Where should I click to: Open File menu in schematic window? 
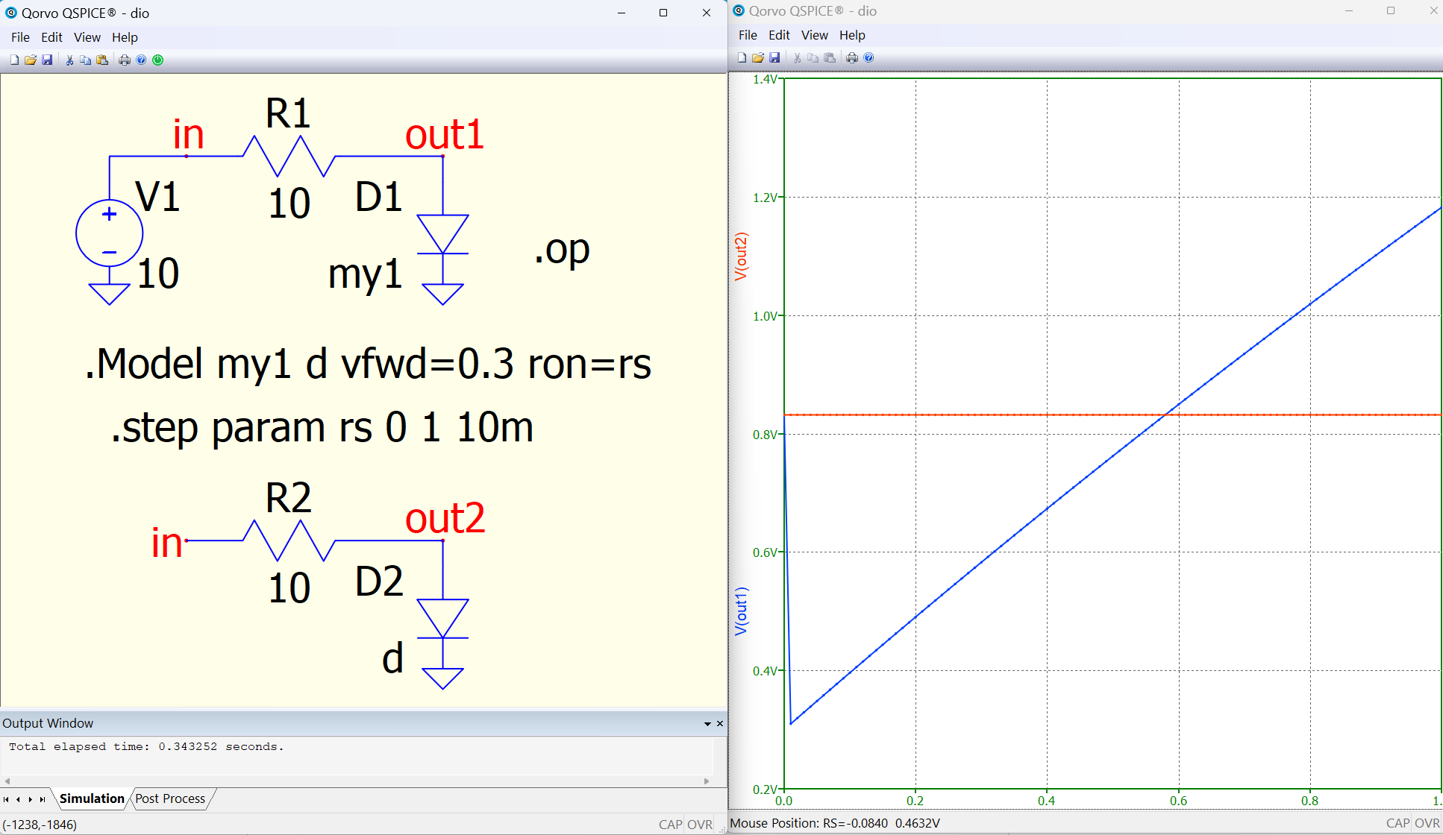click(20, 37)
